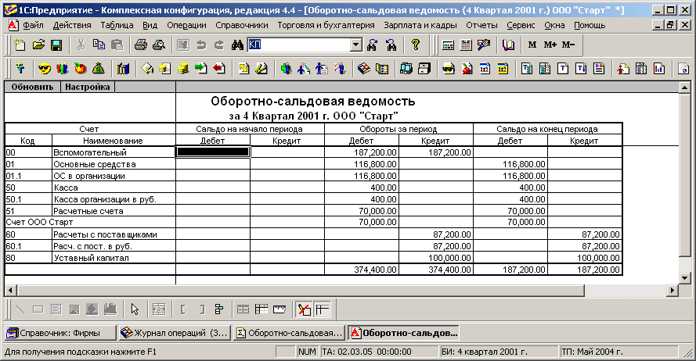The image size is (696, 361).
Task: Toggle the crossed-out pencil edit lock button
Action: point(304,309)
